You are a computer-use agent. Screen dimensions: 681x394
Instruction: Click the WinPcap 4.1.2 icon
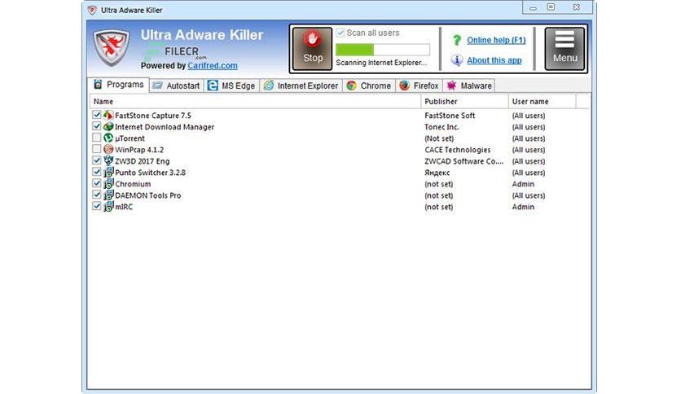(x=108, y=149)
